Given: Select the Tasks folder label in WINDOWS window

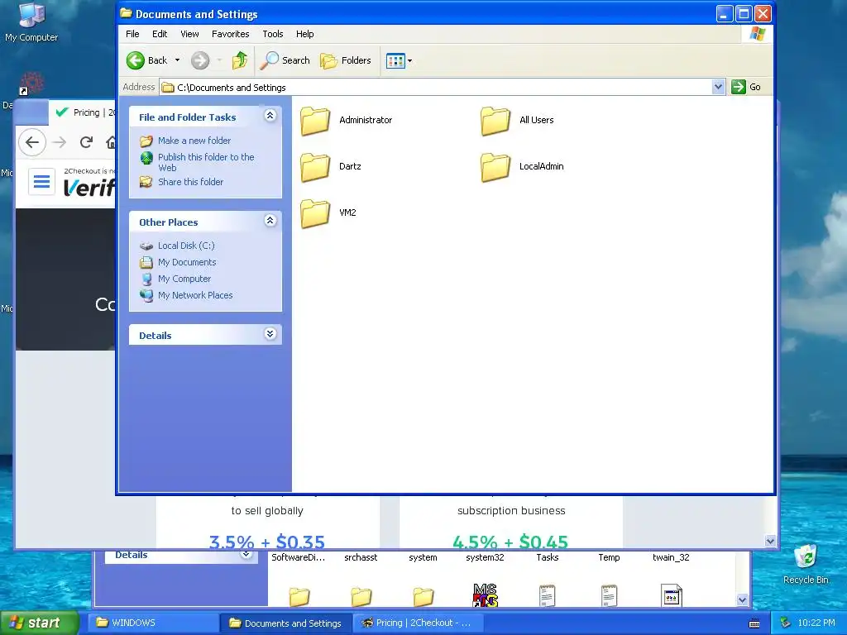Looking at the screenshot, I should (x=548, y=558).
